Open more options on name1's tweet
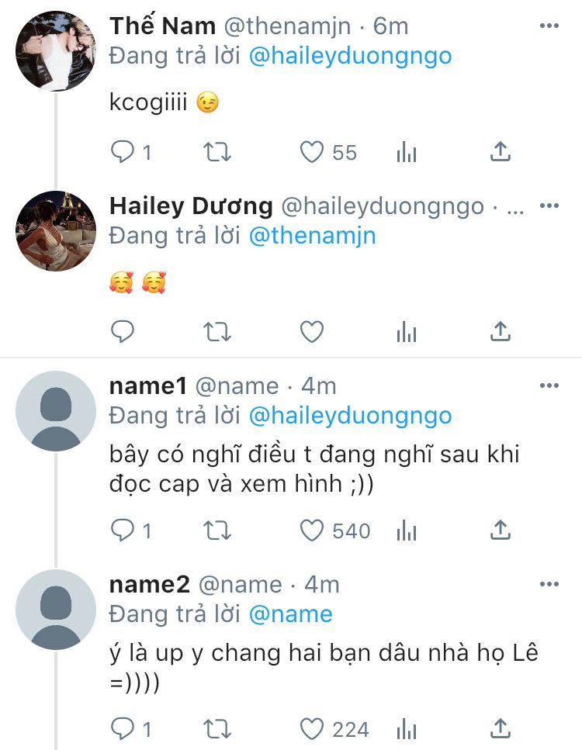The image size is (582, 750). 549,385
